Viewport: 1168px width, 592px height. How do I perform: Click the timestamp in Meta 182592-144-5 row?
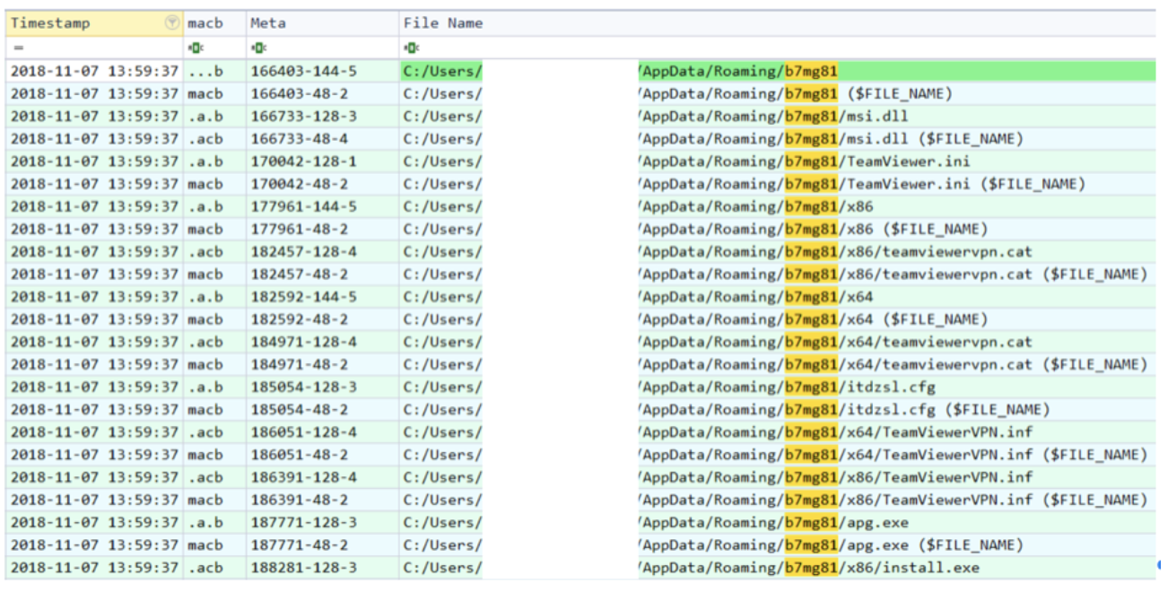(94, 297)
